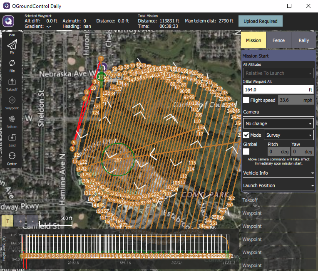The height and width of the screenshot is (271, 318).
Task: Select the Waypoint tool
Action: click(12, 103)
